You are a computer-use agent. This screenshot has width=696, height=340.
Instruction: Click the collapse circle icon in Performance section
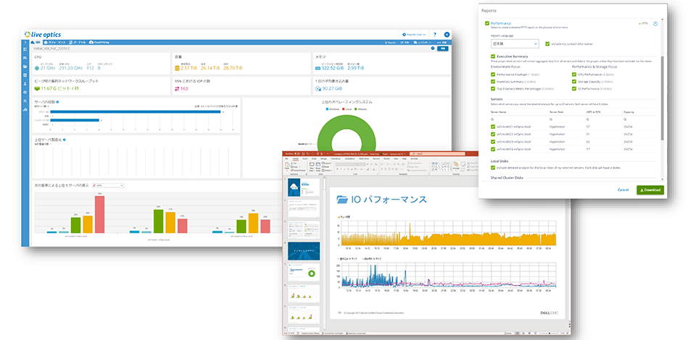point(655,23)
